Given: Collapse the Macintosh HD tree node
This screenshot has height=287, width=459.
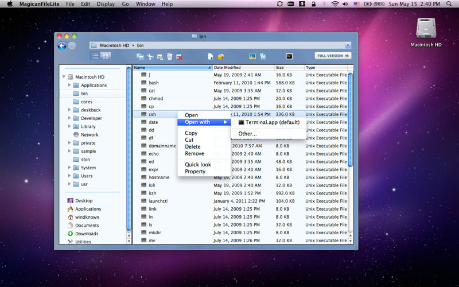Looking at the screenshot, I should tap(64, 77).
